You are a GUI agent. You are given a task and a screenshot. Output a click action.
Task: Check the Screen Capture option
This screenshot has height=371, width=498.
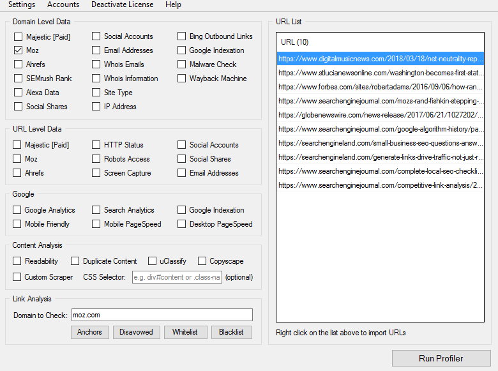click(96, 173)
